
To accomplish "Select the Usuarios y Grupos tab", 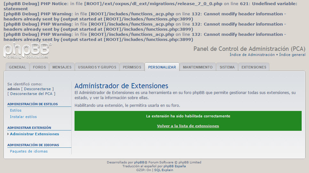I will tap(97, 67).
